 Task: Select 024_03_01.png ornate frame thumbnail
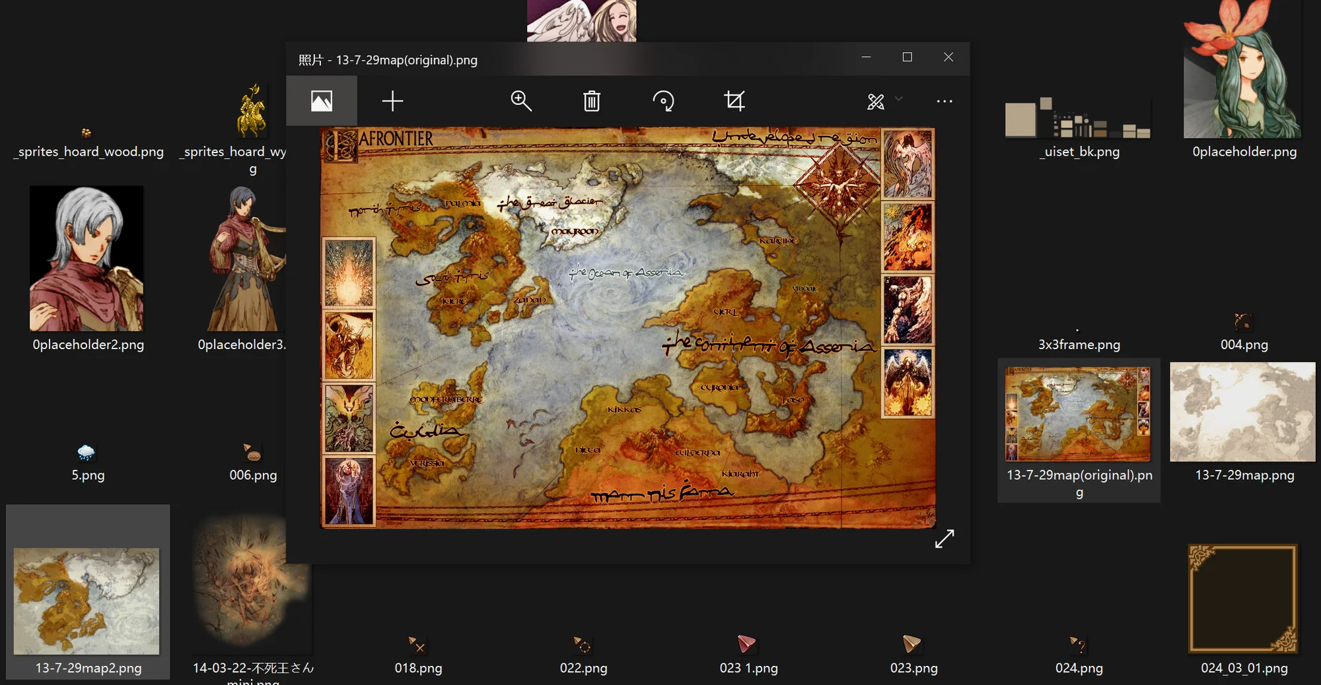(1243, 599)
